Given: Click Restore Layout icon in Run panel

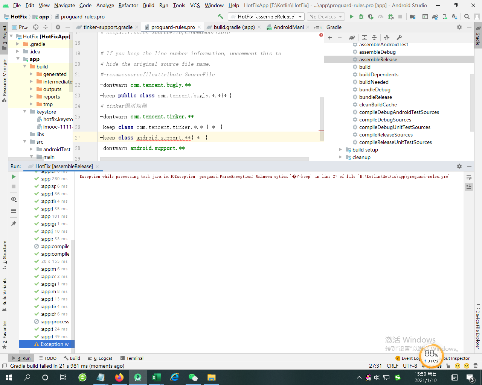Looking at the screenshot, I should (14, 211).
